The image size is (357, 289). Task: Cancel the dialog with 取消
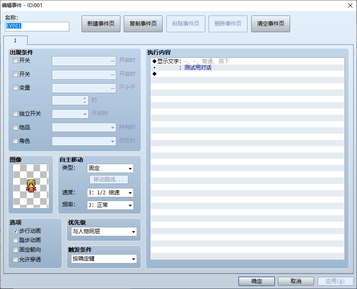pos(296,281)
